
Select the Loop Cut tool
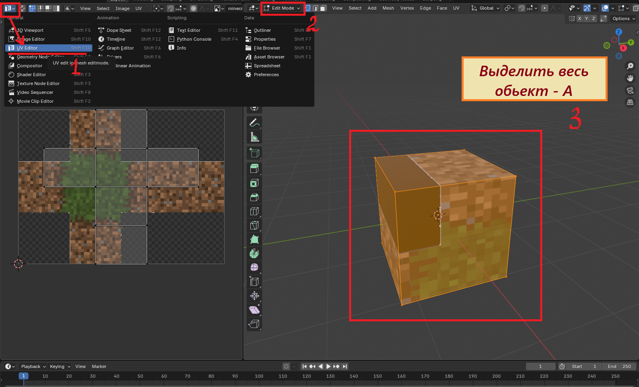point(254,211)
